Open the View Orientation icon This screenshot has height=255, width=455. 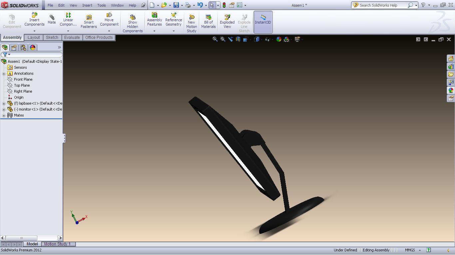[x=245, y=39]
